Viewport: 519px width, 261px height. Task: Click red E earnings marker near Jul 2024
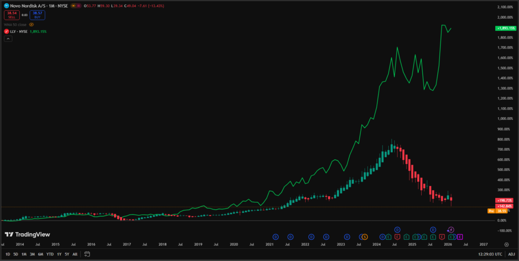397,237
